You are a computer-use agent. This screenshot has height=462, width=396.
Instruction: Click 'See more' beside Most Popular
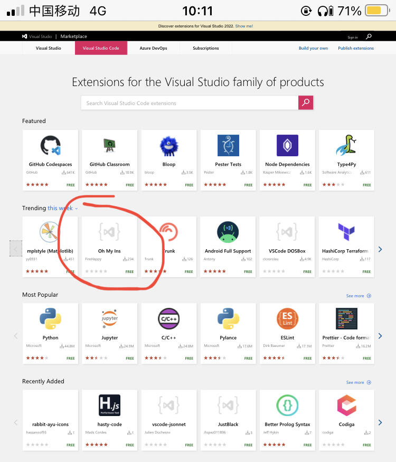(359, 296)
